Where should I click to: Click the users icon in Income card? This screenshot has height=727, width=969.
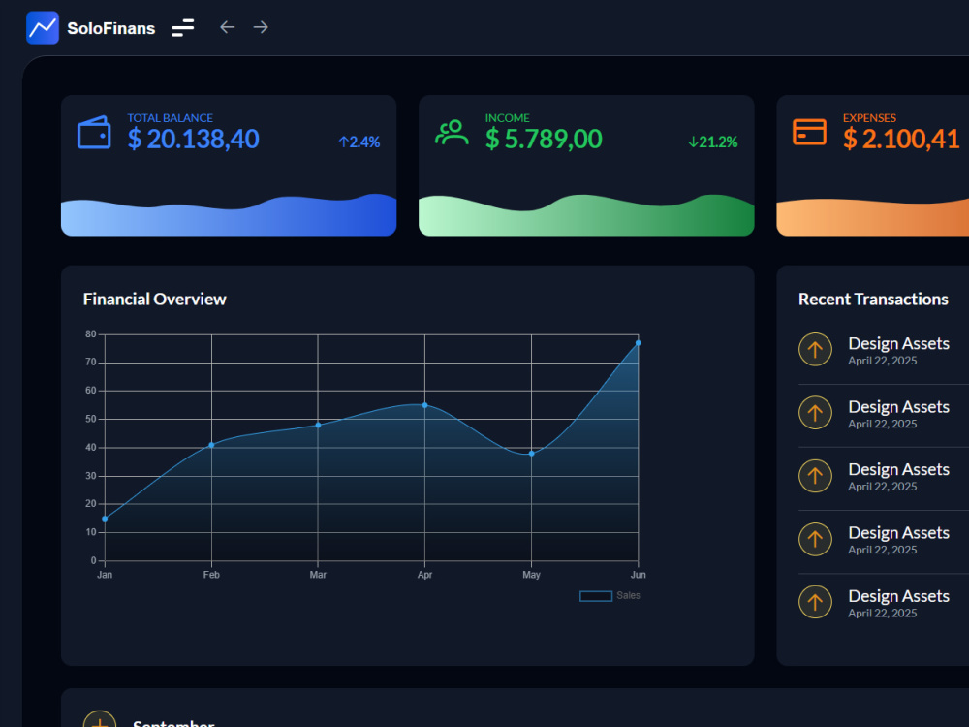[452, 132]
